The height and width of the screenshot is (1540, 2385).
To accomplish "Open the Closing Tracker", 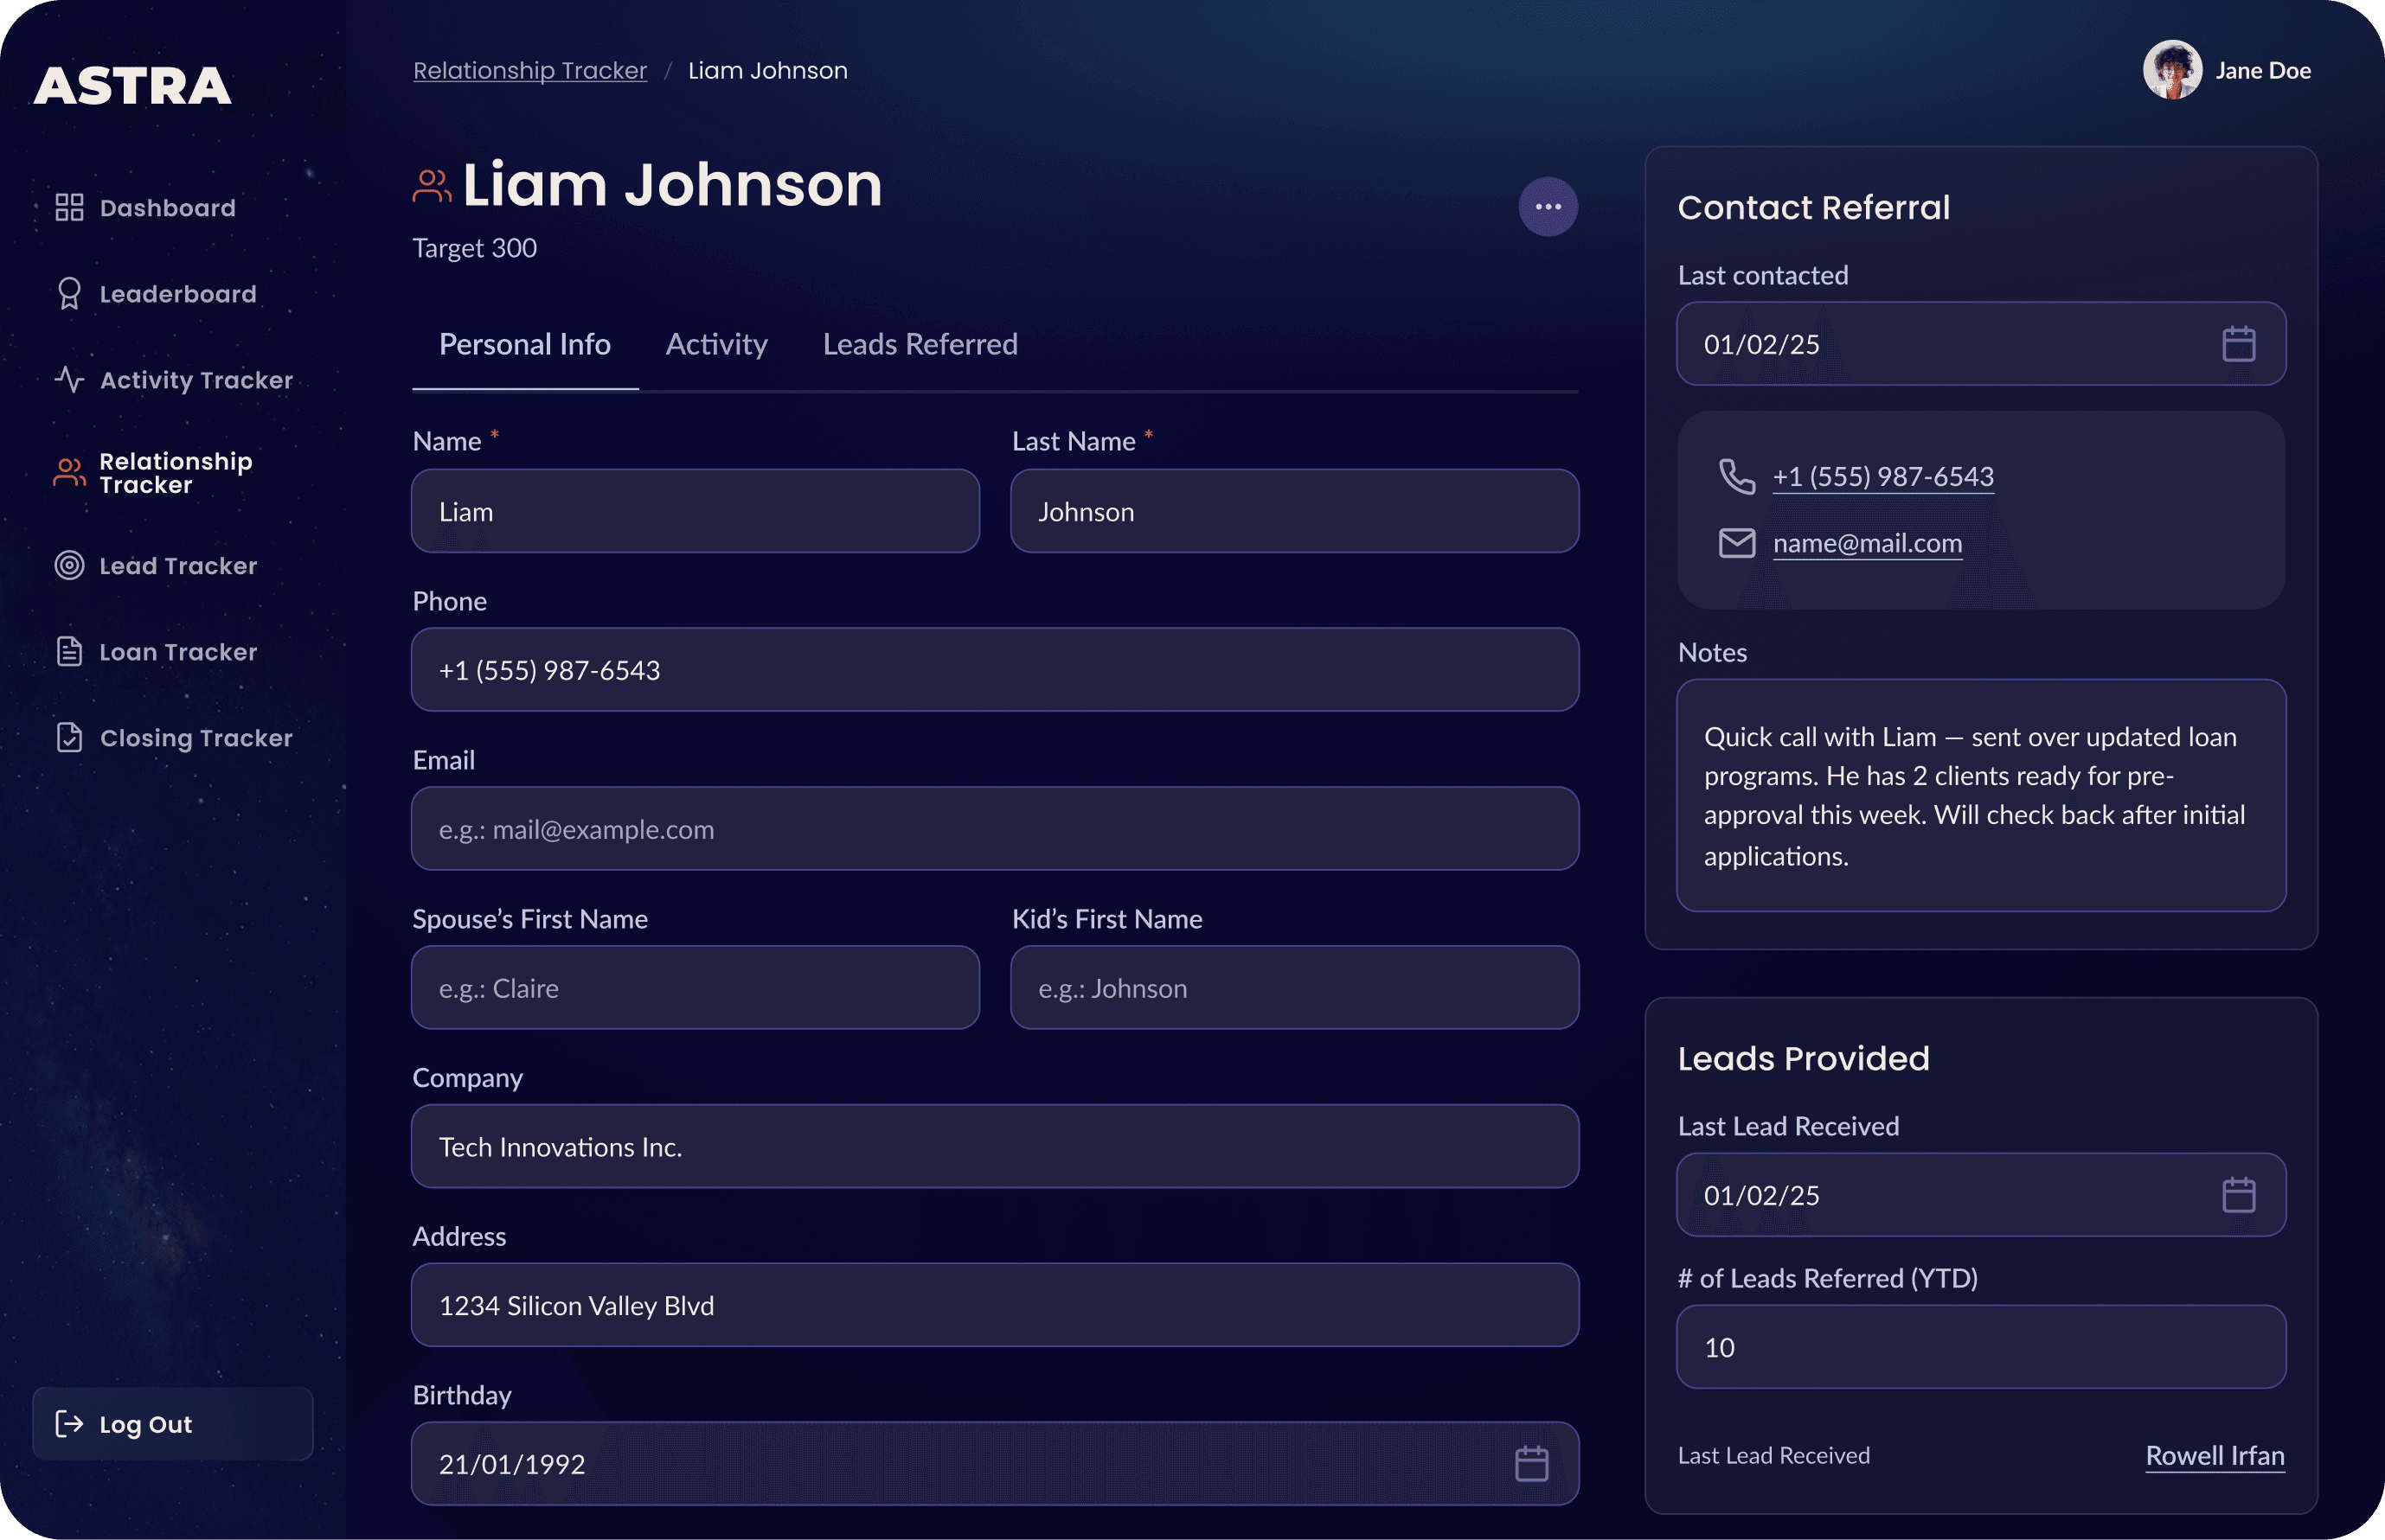I will (x=197, y=737).
